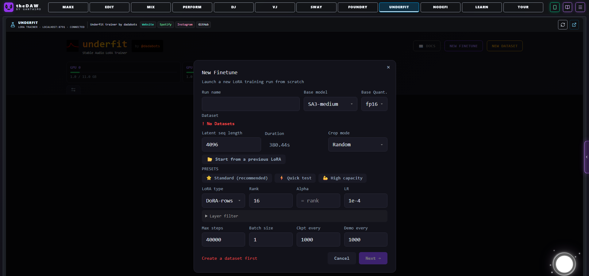Expand the right side panel handle
This screenshot has width=589, height=276.
[x=587, y=157]
